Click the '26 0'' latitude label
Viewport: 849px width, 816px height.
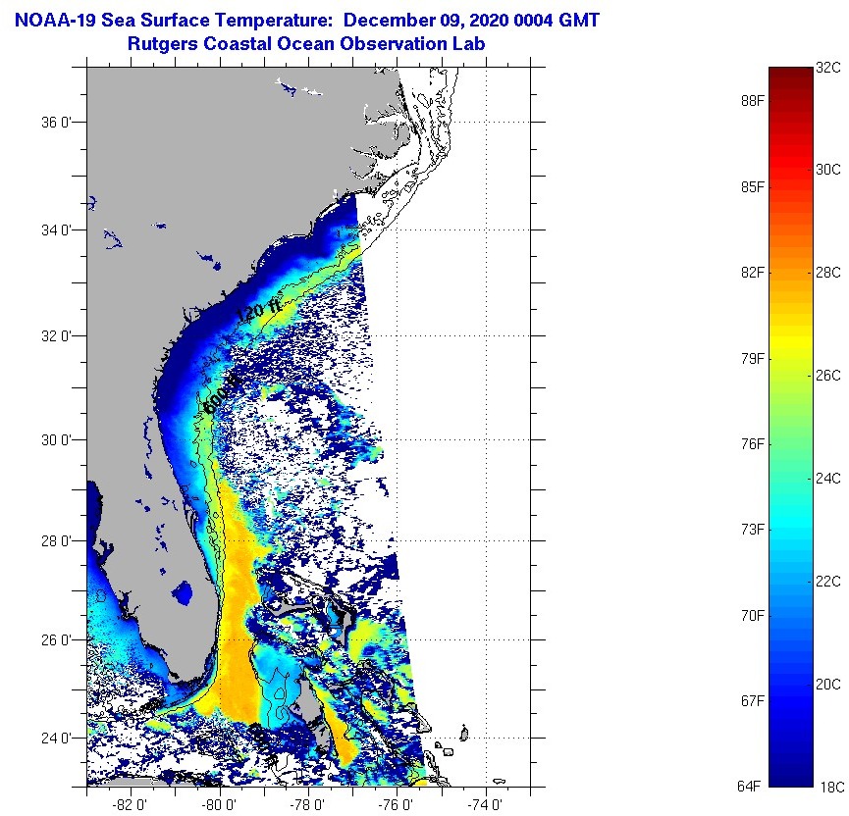point(56,640)
